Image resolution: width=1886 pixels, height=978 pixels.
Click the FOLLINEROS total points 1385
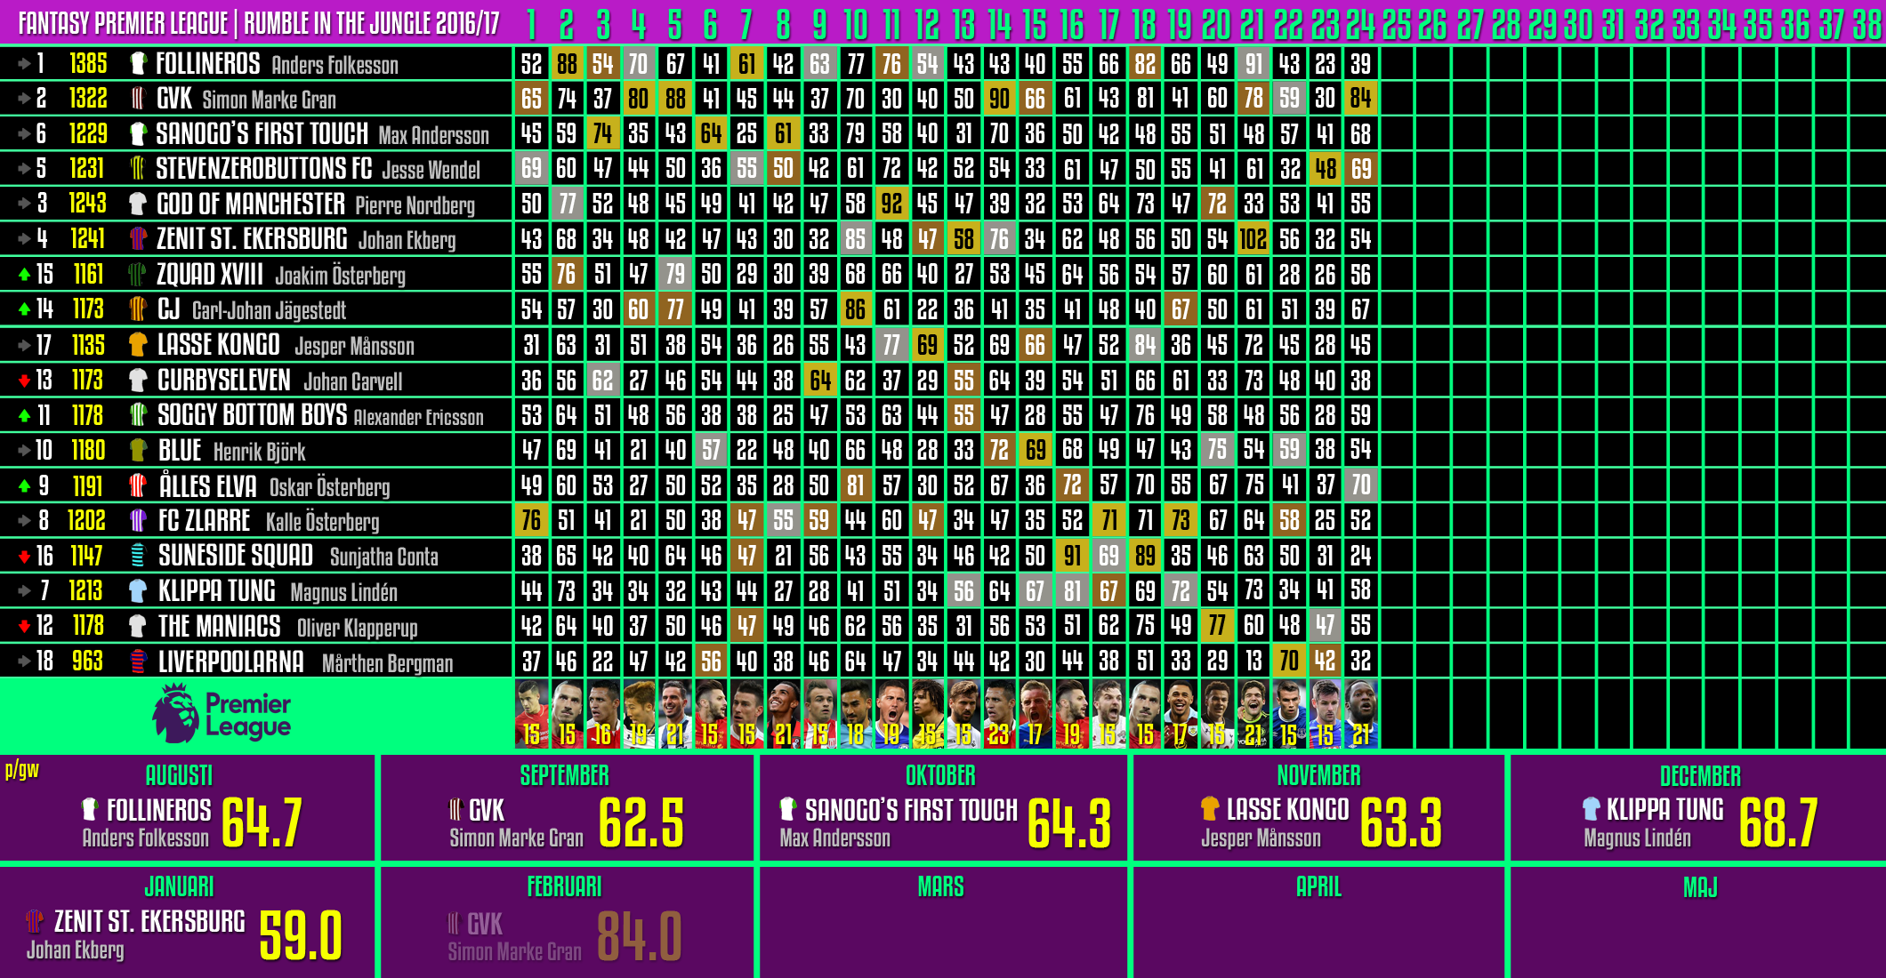coord(88,63)
